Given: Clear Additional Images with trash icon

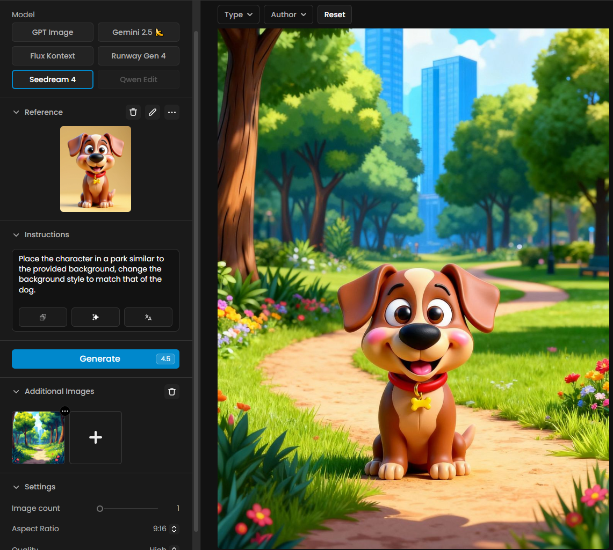Looking at the screenshot, I should point(172,392).
